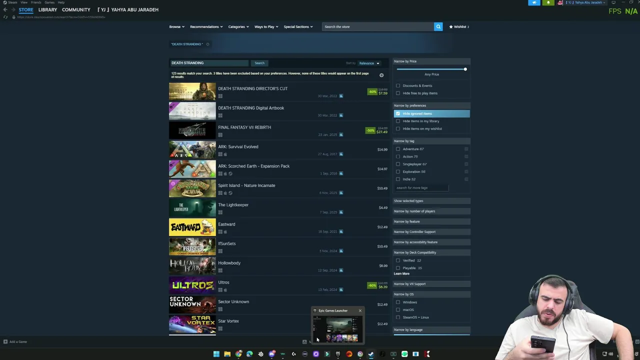Screen dimensions: 640x360
Task: Launch Google Chrome from the taskbar
Action: coord(238,354)
